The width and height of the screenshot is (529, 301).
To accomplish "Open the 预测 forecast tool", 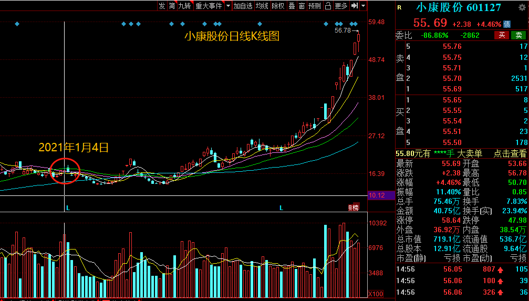I will [x=315, y=6].
